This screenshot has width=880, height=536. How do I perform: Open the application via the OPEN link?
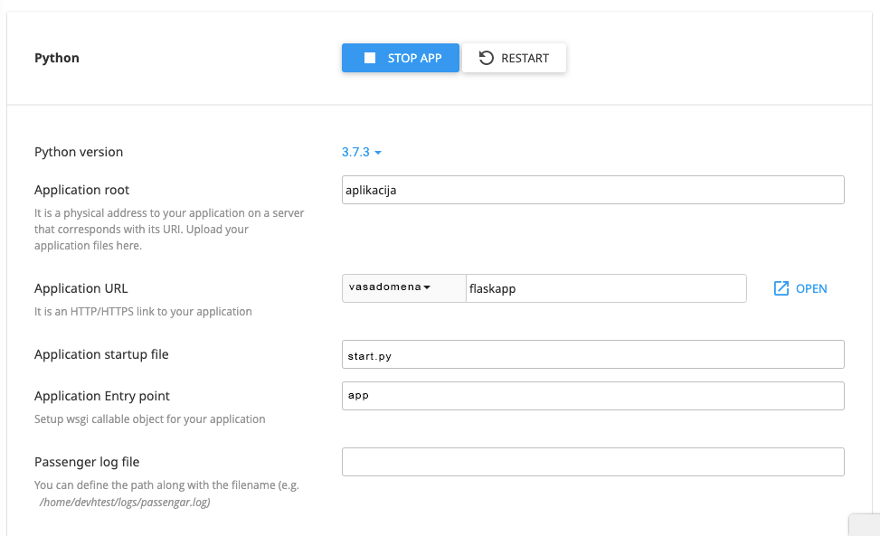810,288
